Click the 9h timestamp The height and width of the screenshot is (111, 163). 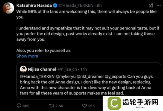pos(99,5)
